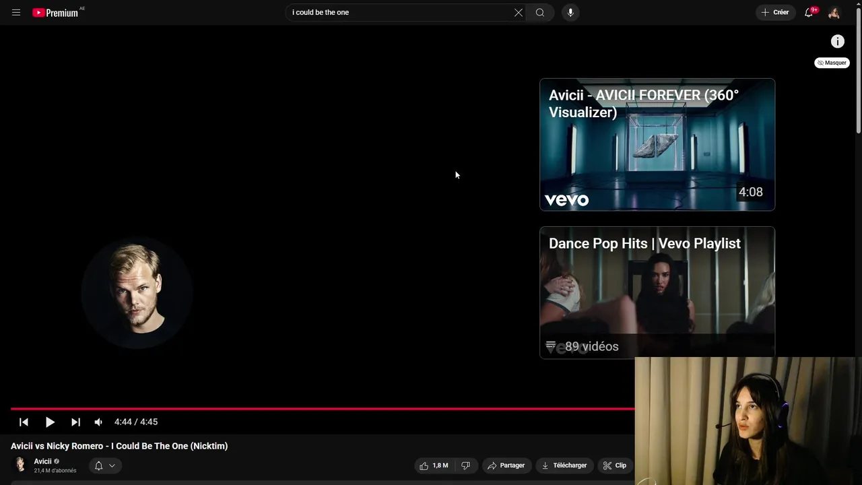Dislike the video
The height and width of the screenshot is (485, 862).
tap(465, 465)
